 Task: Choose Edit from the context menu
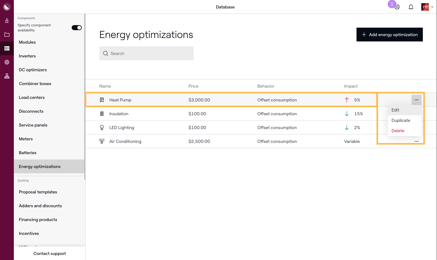pos(396,110)
